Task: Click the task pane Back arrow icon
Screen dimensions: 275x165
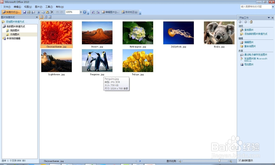Action: tap(240, 22)
